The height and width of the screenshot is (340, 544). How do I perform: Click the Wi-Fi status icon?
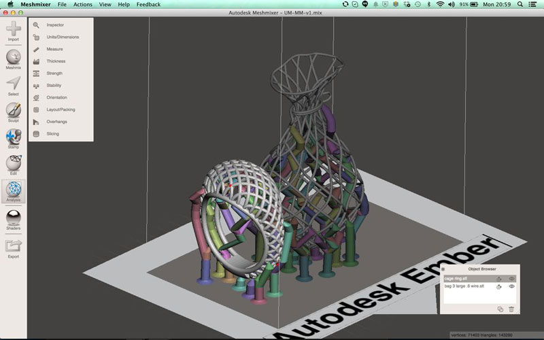click(x=440, y=4)
